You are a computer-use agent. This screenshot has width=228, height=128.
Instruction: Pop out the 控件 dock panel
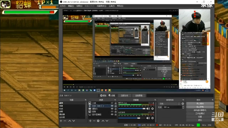pyautogui.click(x=213, y=100)
